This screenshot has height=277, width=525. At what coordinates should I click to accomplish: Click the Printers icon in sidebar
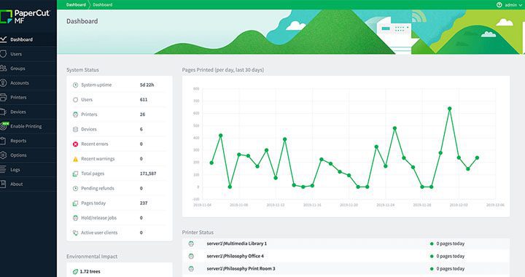coord(3,98)
